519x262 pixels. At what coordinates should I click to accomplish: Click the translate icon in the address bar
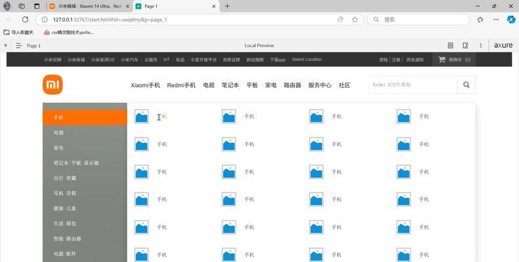click(341, 20)
